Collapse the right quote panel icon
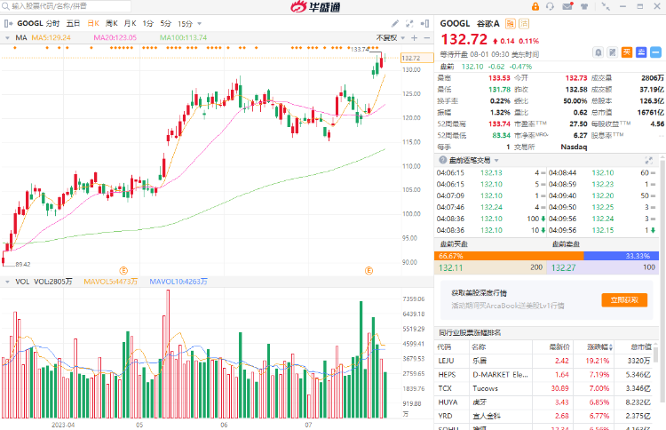This screenshot has height=430, width=666. [x=424, y=23]
